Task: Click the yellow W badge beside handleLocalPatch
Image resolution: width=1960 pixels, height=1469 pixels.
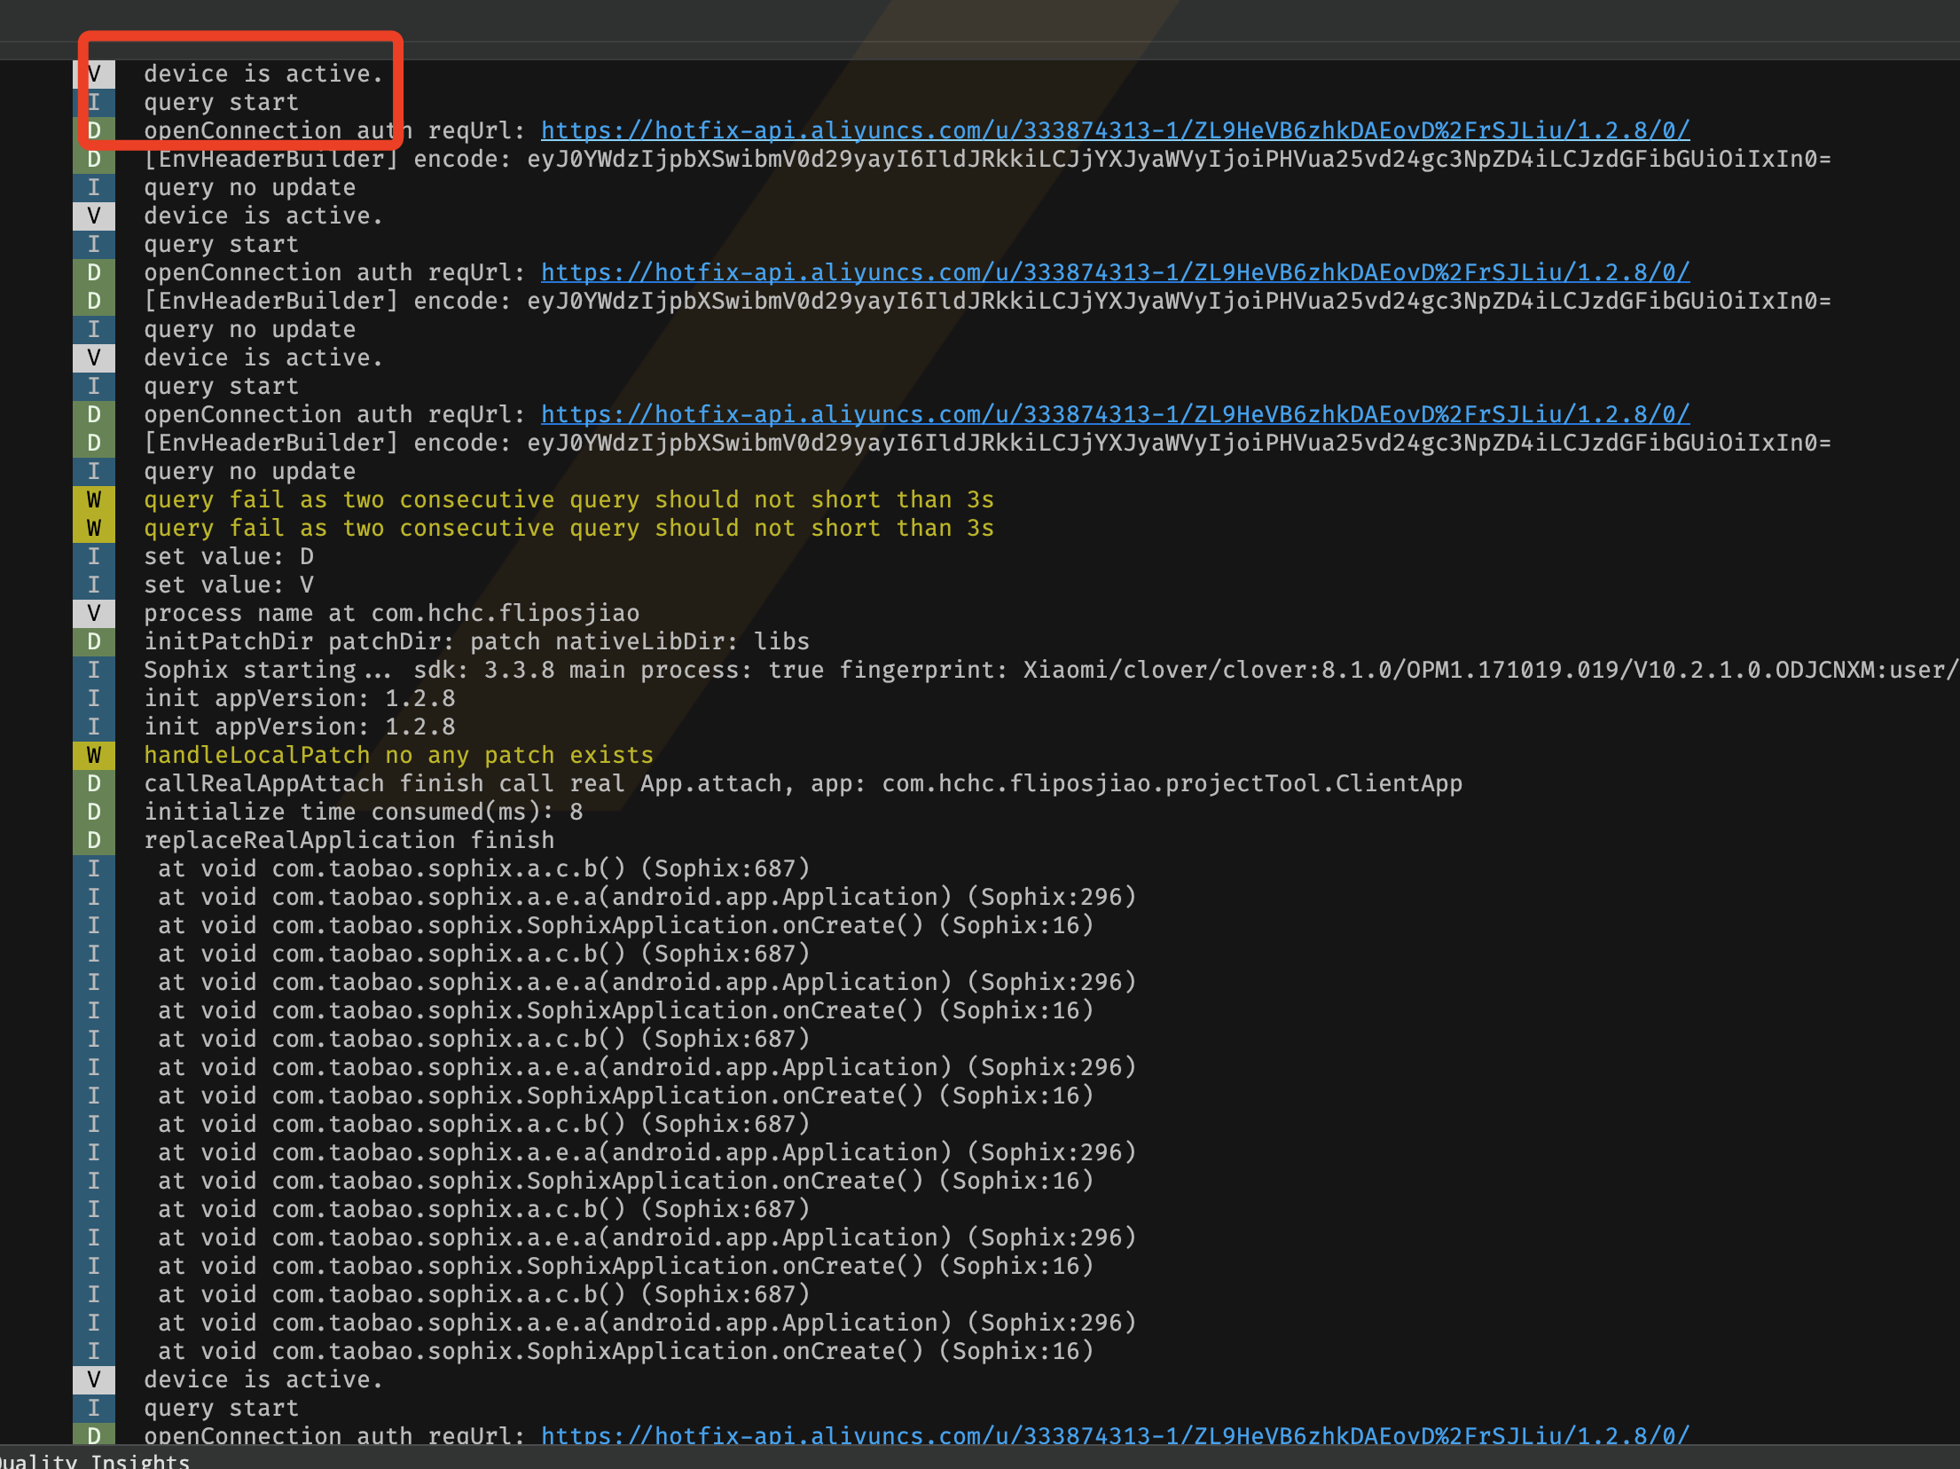Action: (x=93, y=755)
